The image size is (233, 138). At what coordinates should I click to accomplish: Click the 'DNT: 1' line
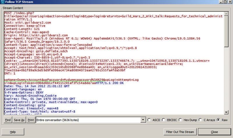point(10,73)
